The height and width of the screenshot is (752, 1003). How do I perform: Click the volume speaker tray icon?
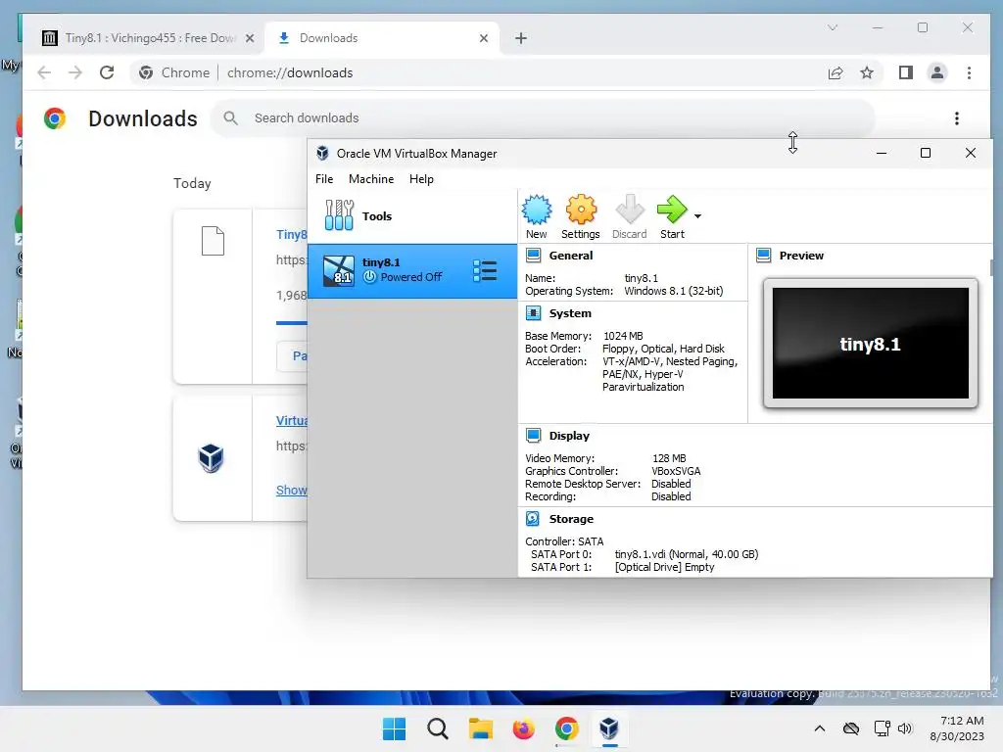(x=904, y=728)
